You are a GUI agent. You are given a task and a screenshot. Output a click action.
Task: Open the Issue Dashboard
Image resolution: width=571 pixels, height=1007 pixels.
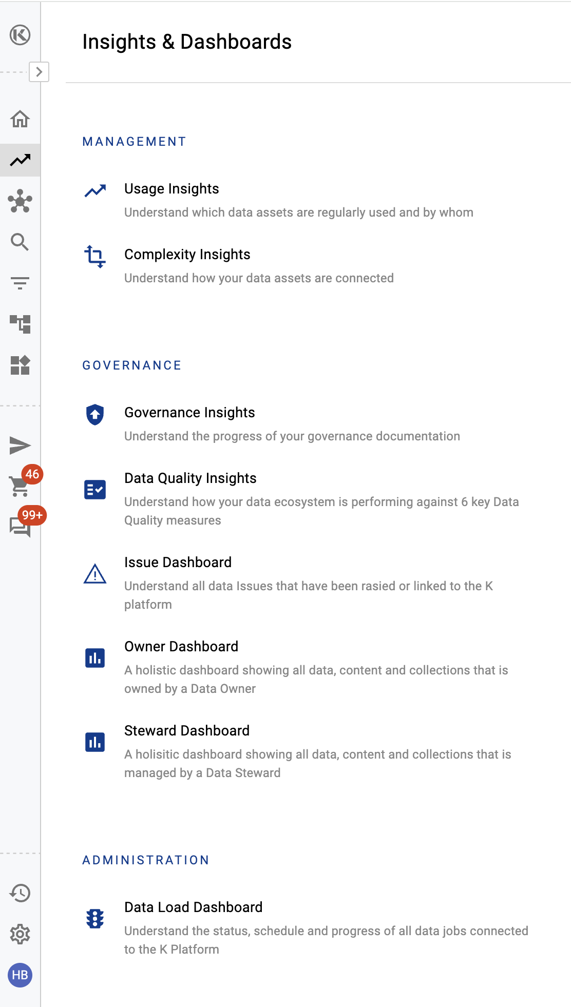178,563
